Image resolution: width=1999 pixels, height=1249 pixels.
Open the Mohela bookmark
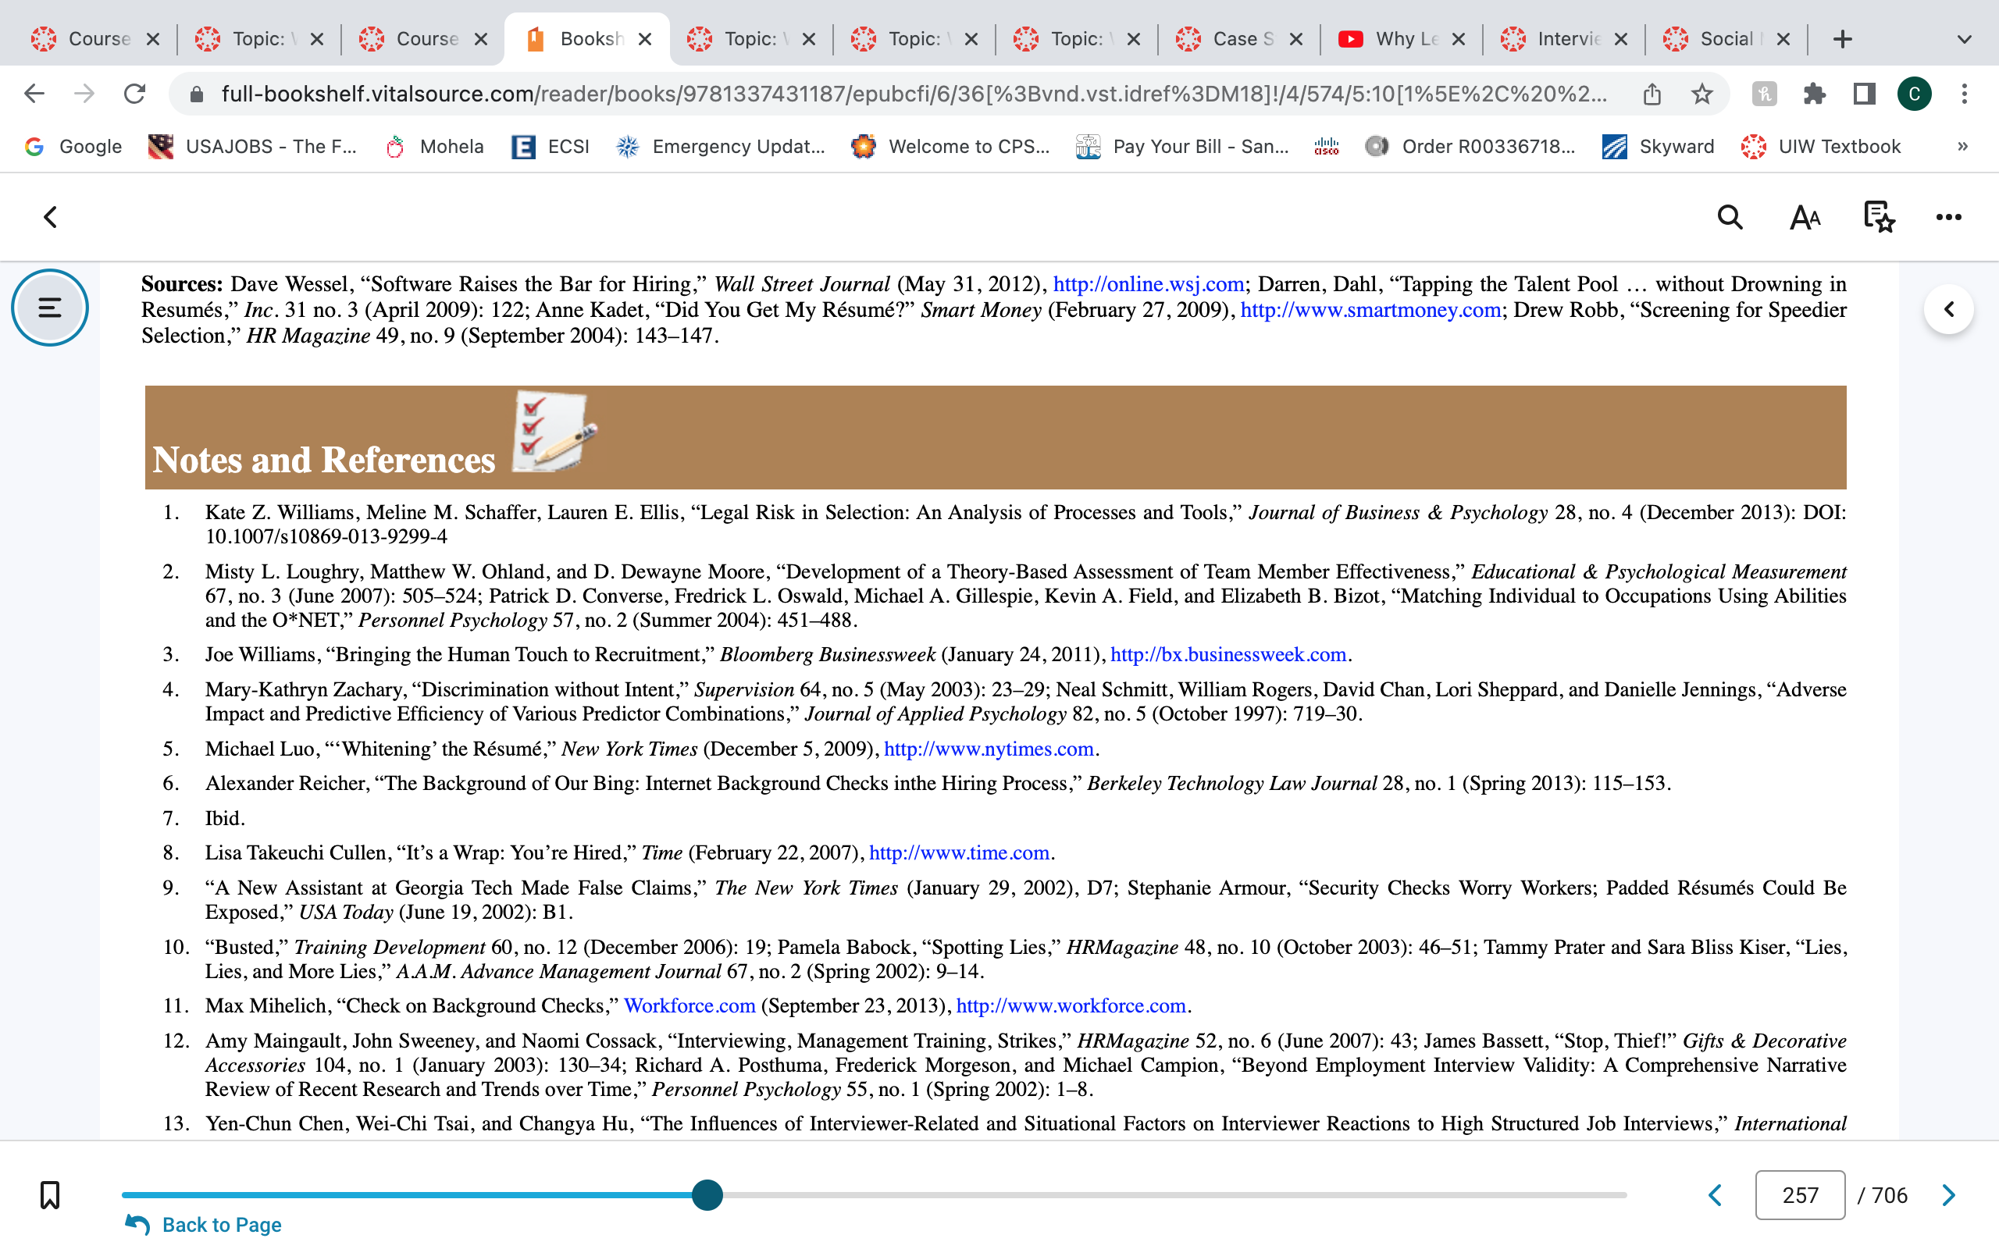click(434, 146)
